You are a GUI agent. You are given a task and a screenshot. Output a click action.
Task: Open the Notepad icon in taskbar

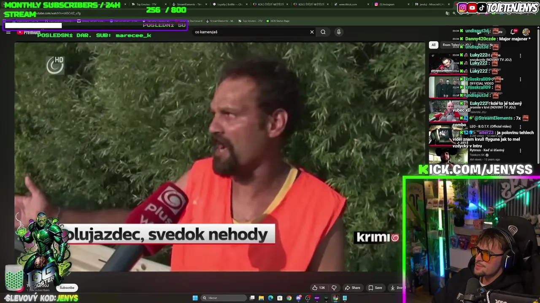[345, 298]
